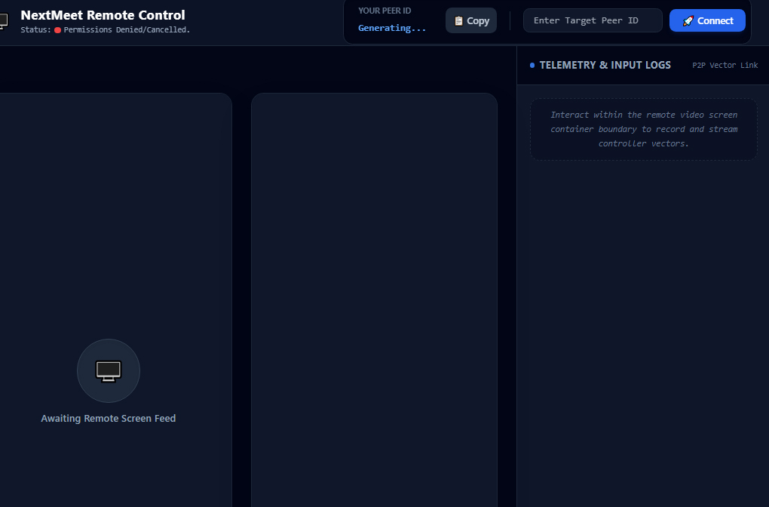
Task: Click the Awaiting Remote Screen Feed caption
Action: click(109, 419)
